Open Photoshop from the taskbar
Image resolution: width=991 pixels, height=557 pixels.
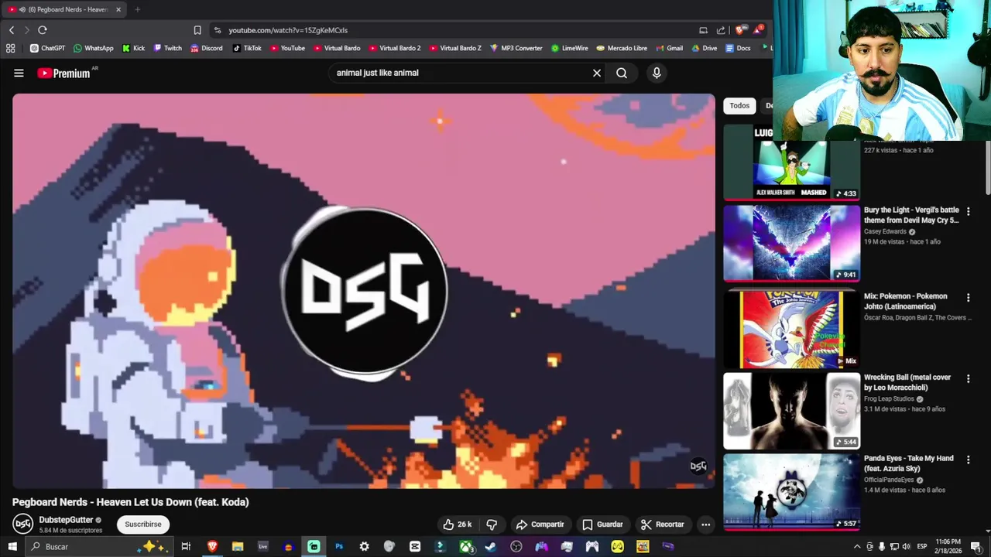[339, 546]
